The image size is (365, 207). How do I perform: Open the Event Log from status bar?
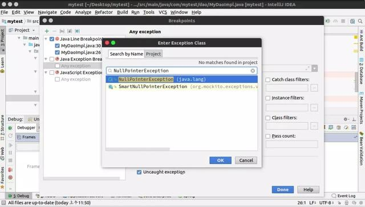point(344,196)
